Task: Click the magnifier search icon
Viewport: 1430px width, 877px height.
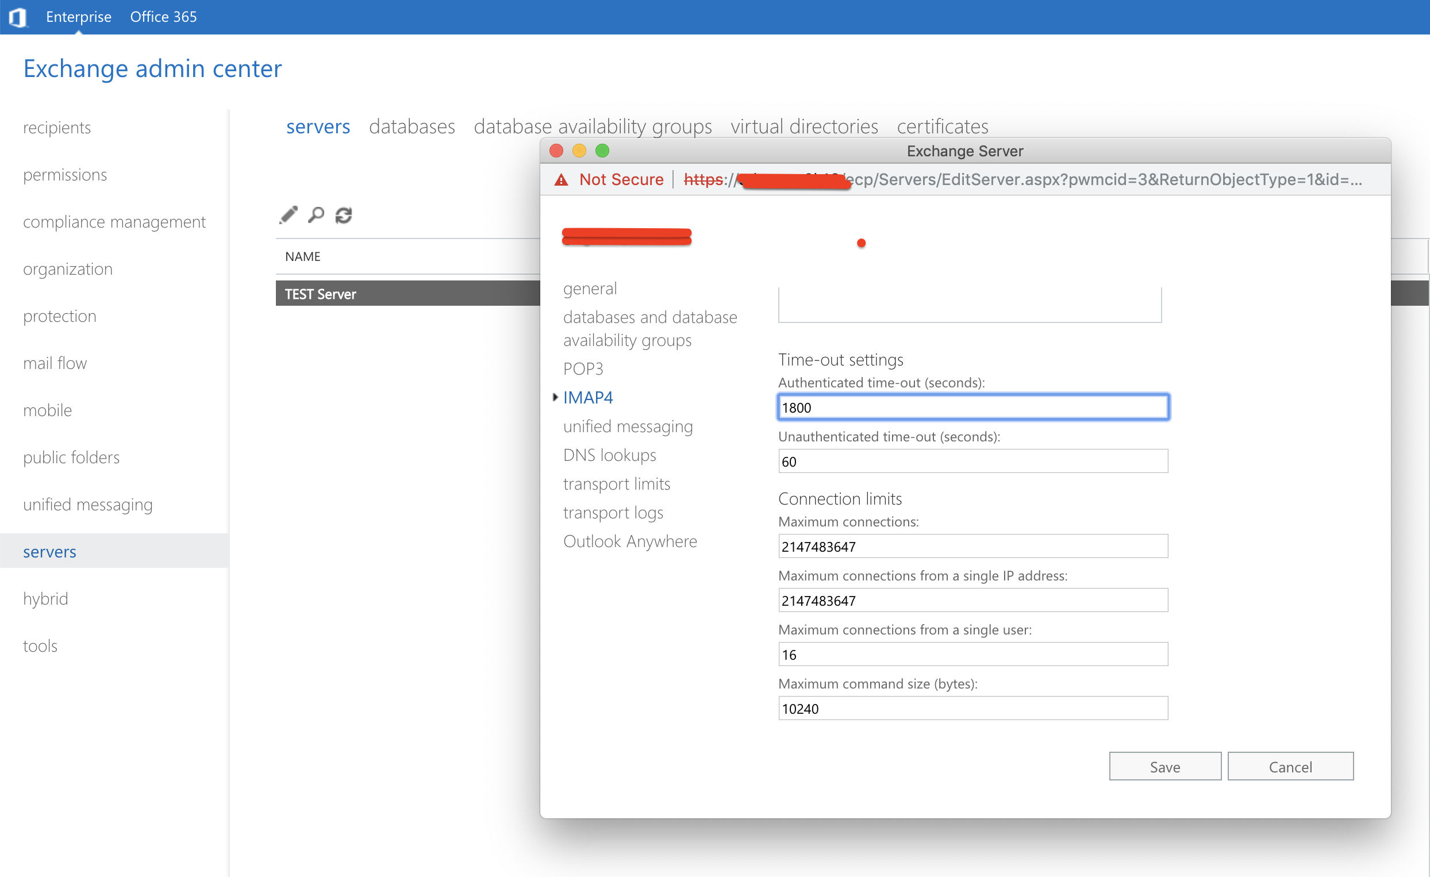Action: (x=316, y=215)
